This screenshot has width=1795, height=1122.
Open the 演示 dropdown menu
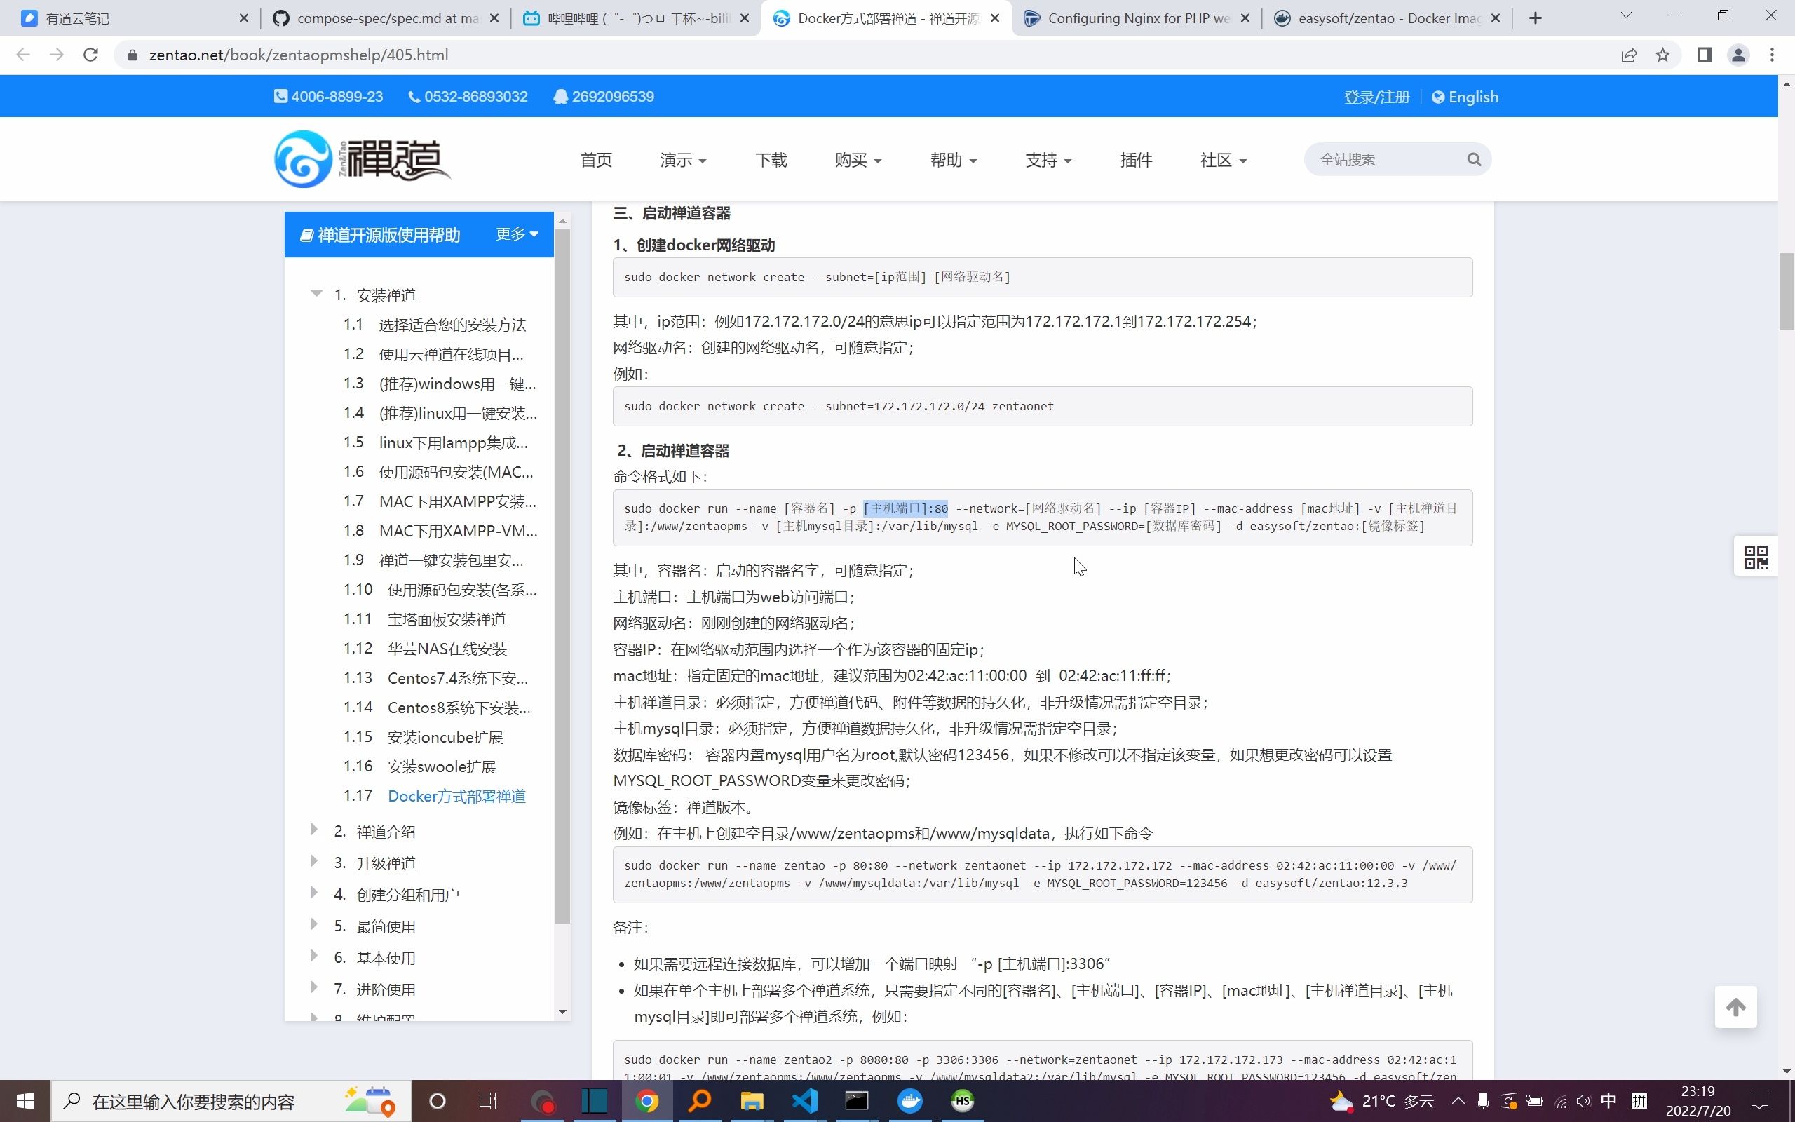click(682, 161)
